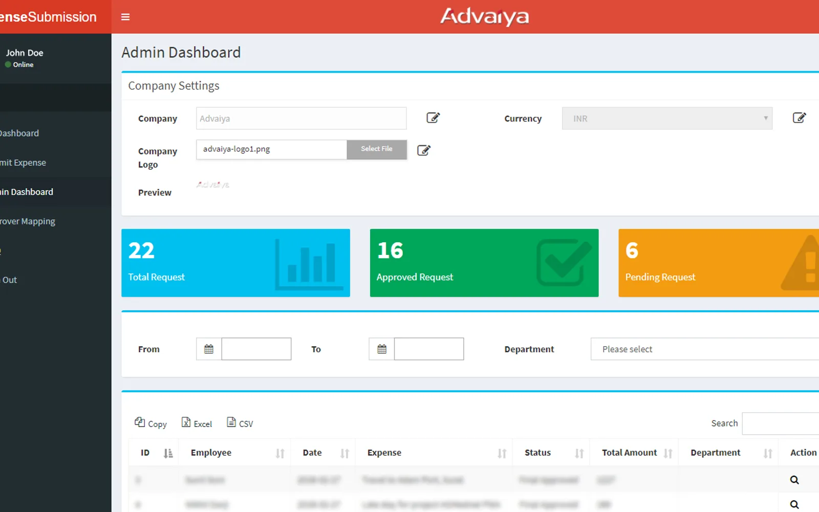Open the From date calendar picker
Screen dimensions: 819x512
[x=209, y=349]
